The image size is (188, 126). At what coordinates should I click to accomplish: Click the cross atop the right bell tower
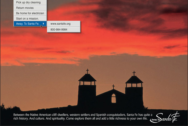[x=134, y=73]
